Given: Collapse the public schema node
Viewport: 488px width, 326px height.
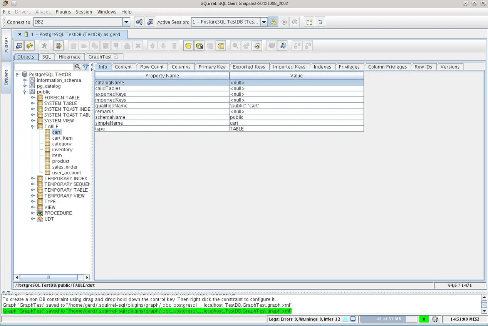Looking at the screenshot, I should 25,92.
